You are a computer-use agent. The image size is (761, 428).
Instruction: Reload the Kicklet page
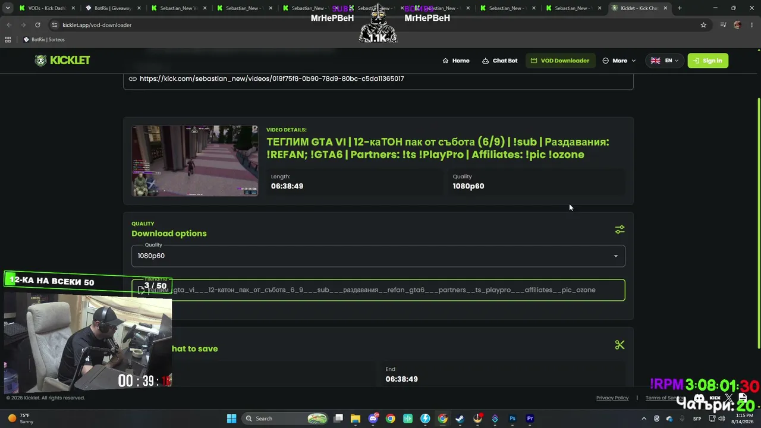(x=37, y=25)
